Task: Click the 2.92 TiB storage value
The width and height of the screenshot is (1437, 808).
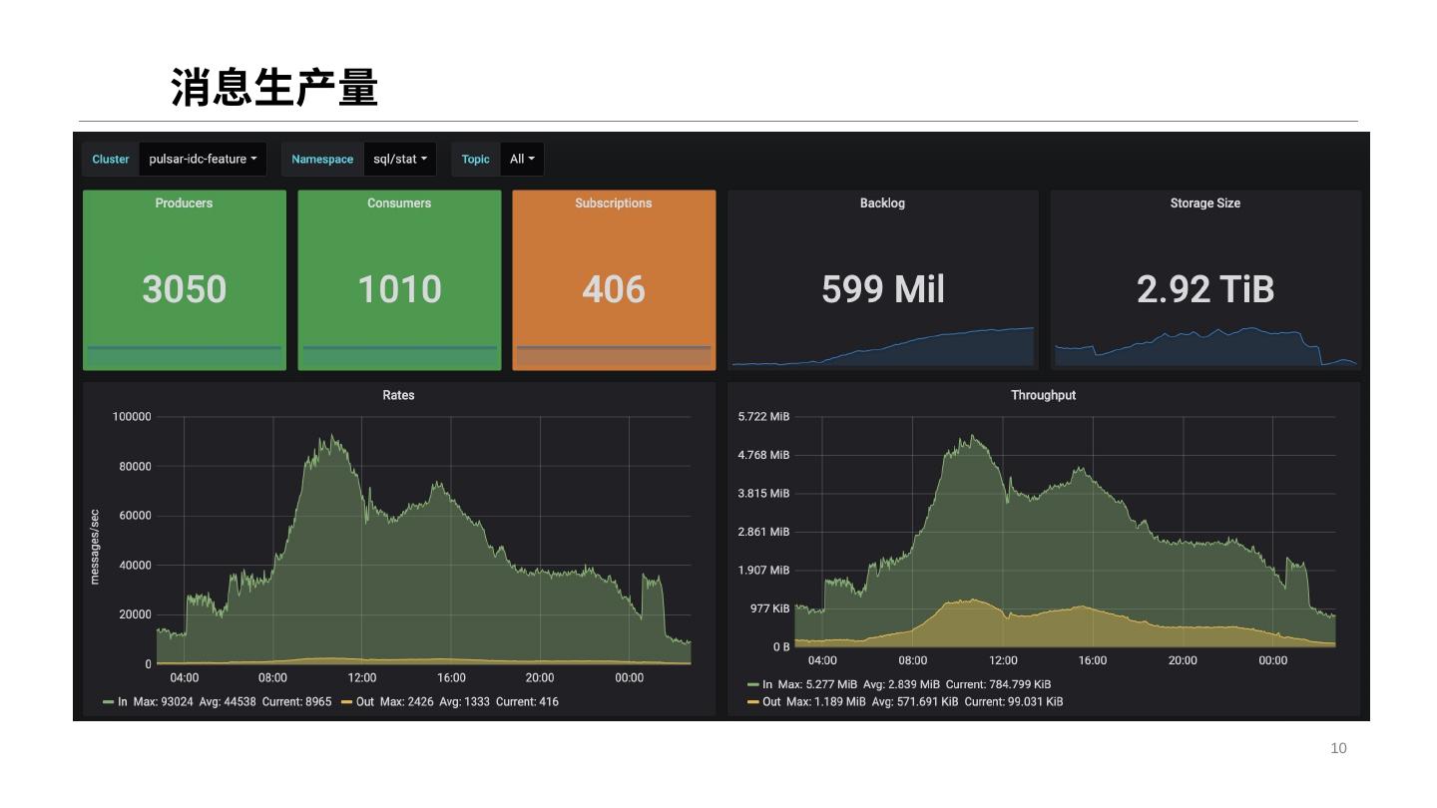Action: click(x=1204, y=289)
